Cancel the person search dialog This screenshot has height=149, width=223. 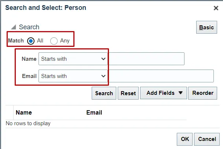click(x=207, y=139)
